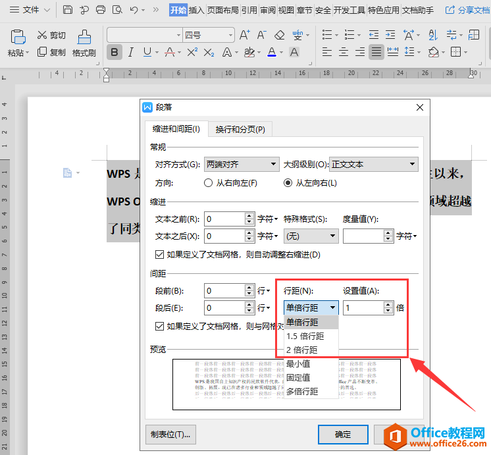Choose 1.5 倍行距 from list
Viewport: 491px width, 455px height.
[311, 336]
